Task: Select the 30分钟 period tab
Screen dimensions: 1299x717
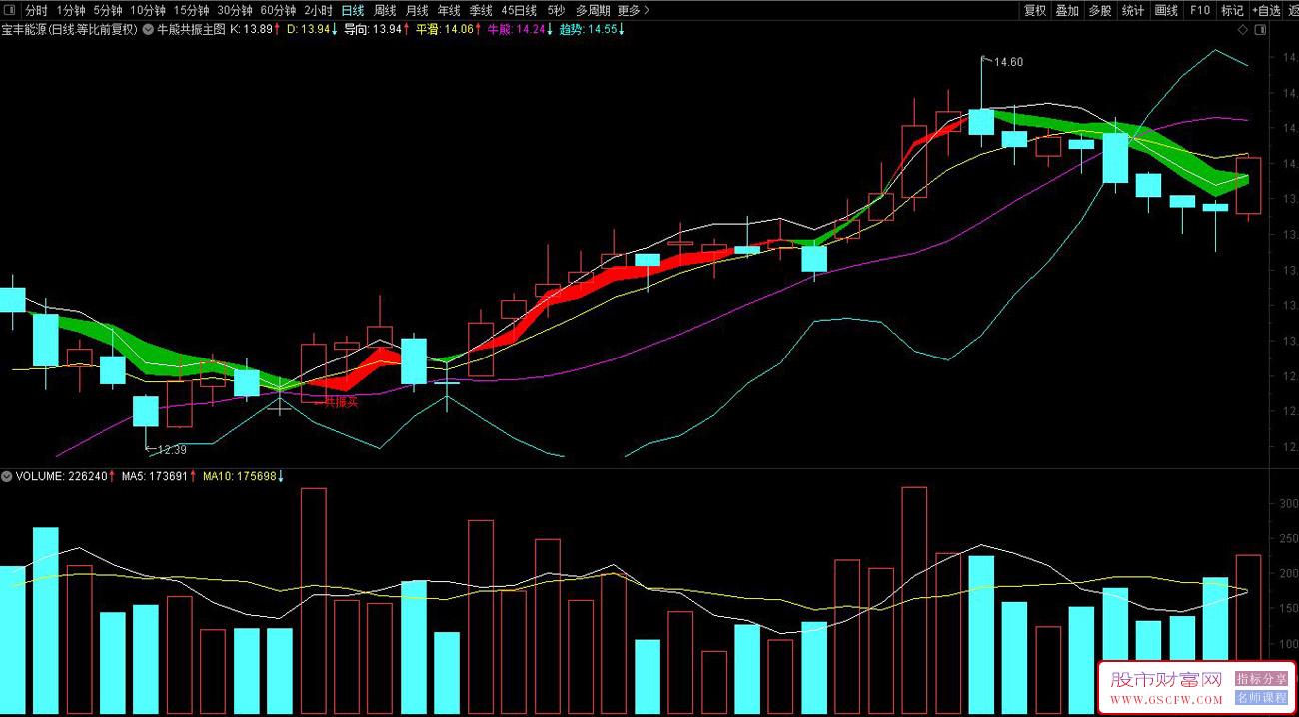Action: 235,10
